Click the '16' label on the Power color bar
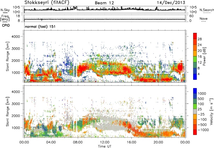 (200, 57)
